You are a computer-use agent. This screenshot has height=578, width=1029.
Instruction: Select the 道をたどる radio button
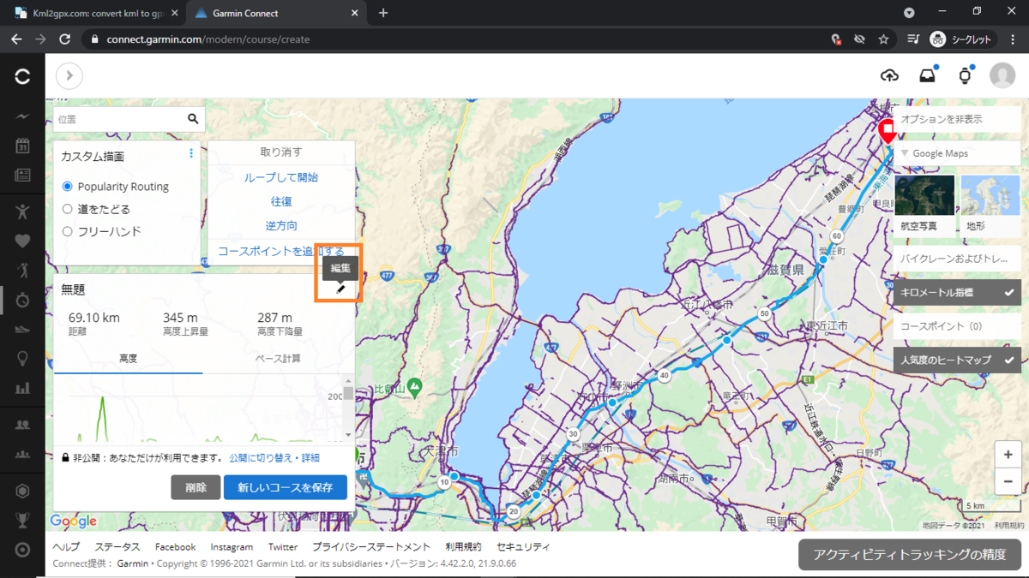coord(68,209)
